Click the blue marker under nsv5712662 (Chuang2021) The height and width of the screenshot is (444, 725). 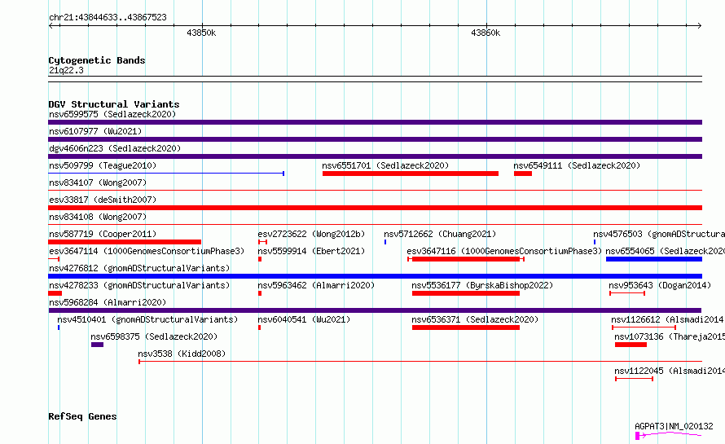[385, 242]
